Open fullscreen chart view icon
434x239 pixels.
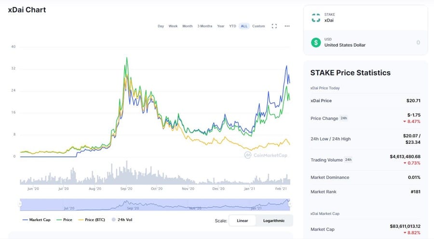pyautogui.click(x=274, y=26)
